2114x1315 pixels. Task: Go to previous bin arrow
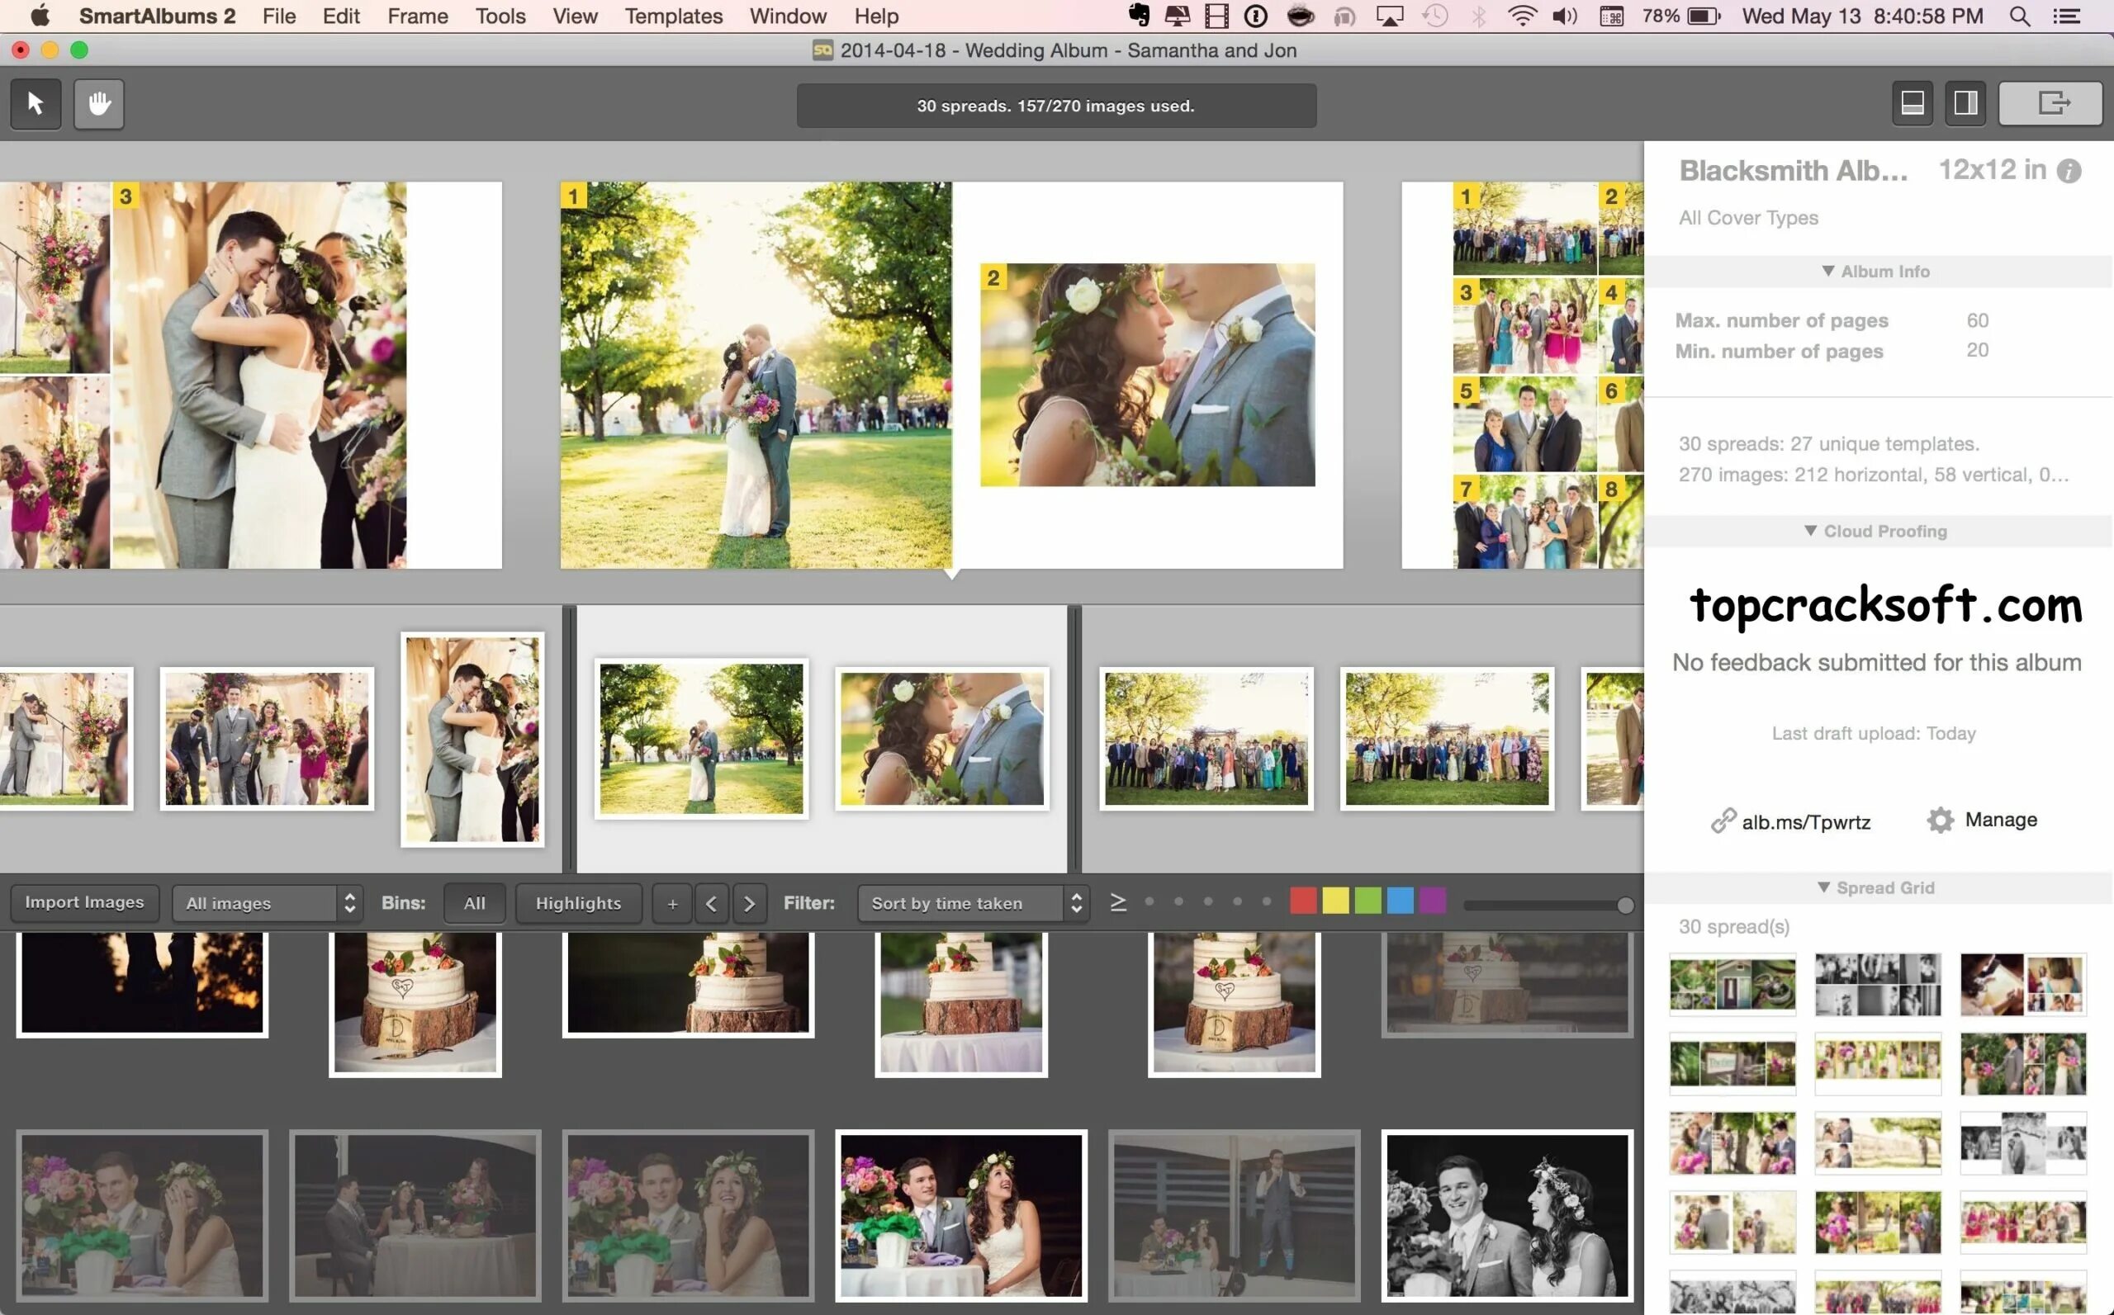(711, 904)
